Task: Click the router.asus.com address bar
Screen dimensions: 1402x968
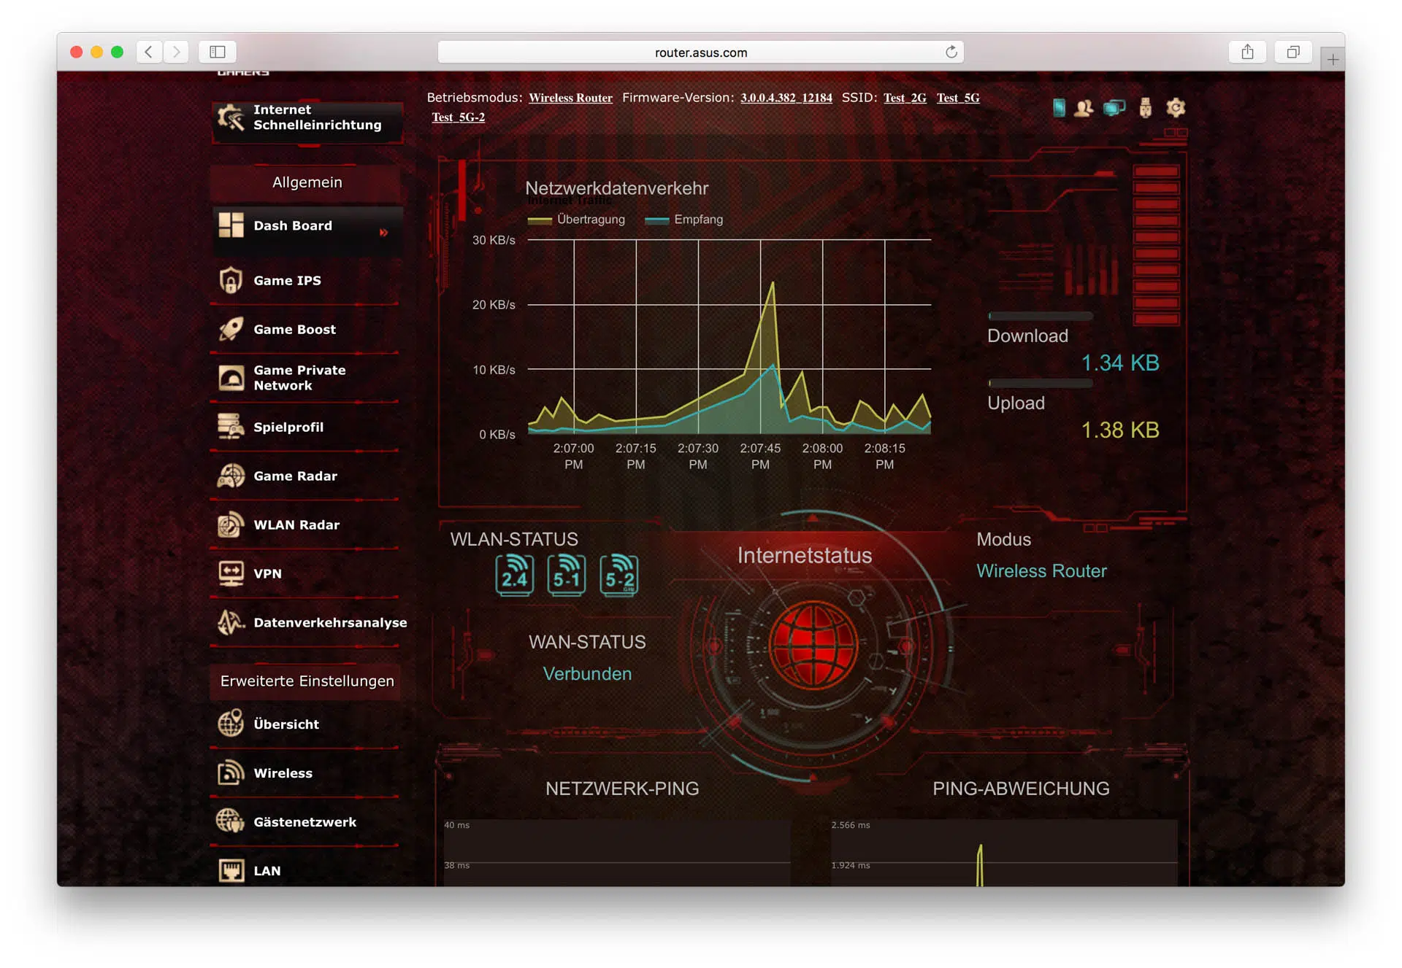Action: pos(700,53)
